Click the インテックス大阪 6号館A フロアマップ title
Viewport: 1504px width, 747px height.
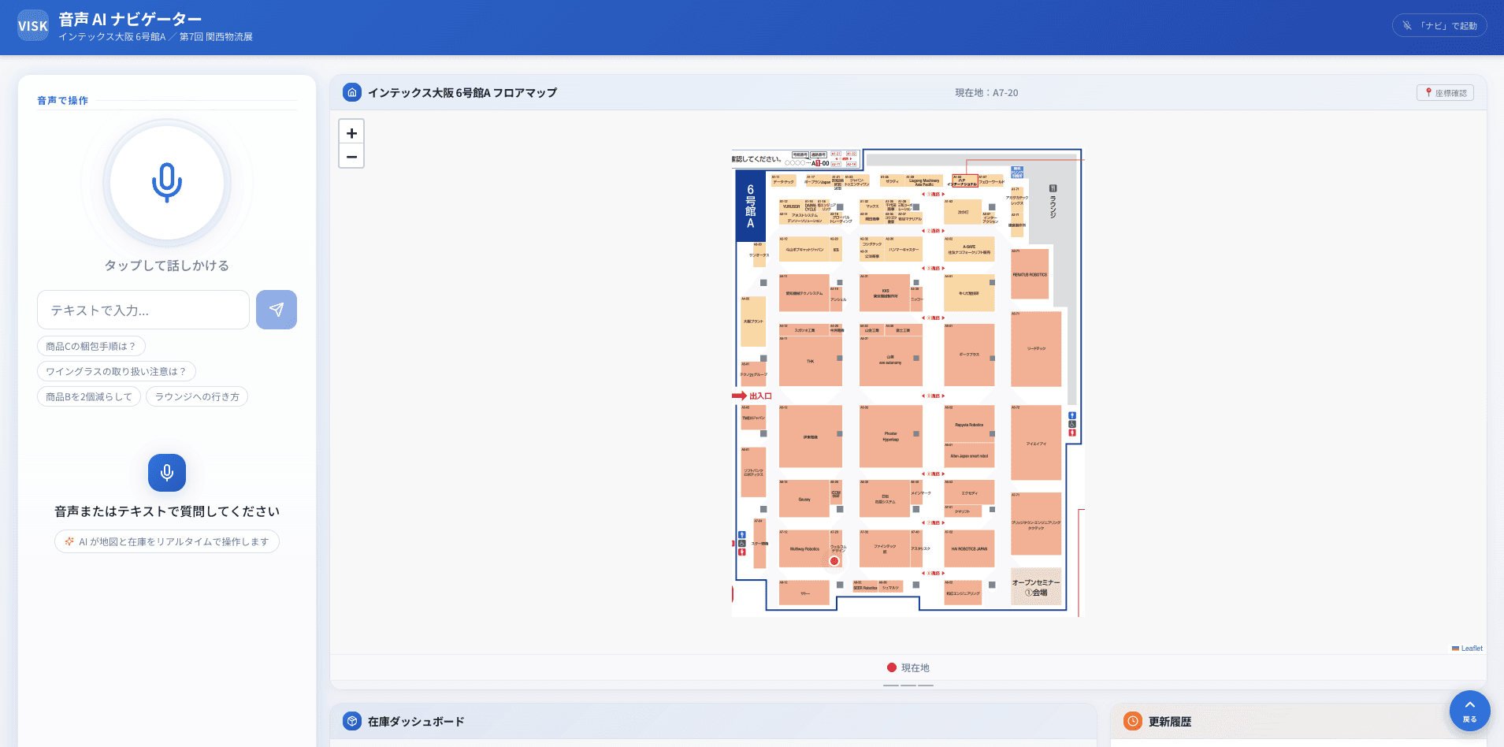[462, 92]
